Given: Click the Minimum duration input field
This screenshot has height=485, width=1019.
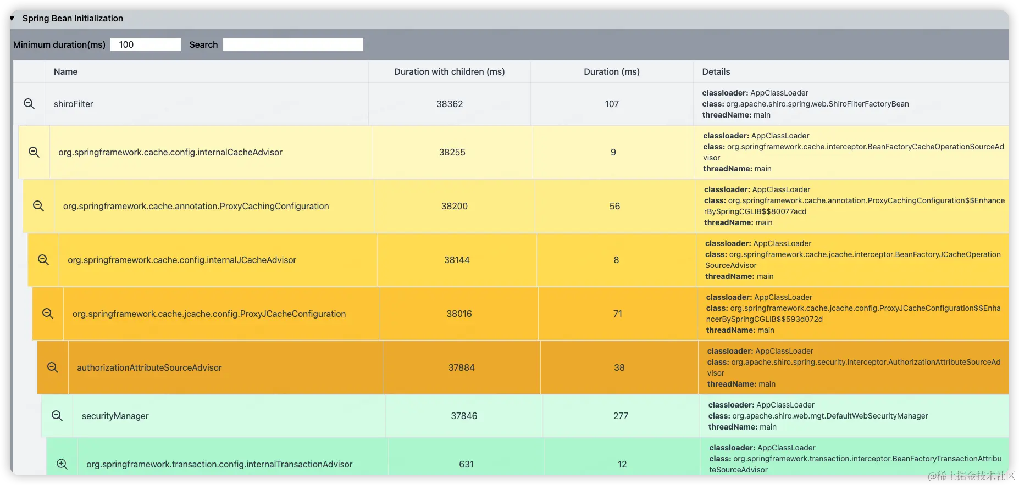Looking at the screenshot, I should 146,44.
